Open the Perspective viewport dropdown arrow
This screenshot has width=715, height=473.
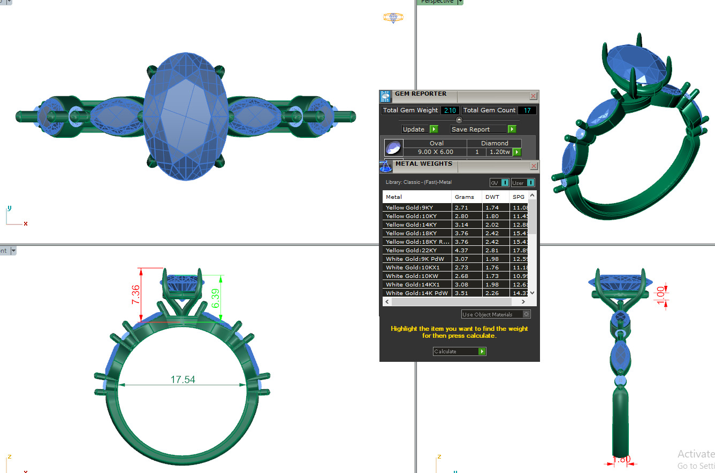460,2
